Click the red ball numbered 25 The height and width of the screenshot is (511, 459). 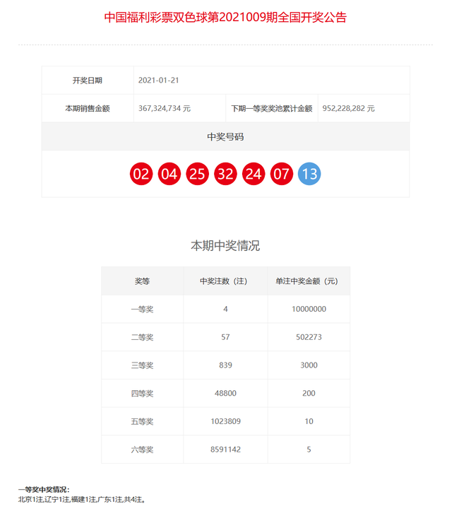click(x=197, y=174)
